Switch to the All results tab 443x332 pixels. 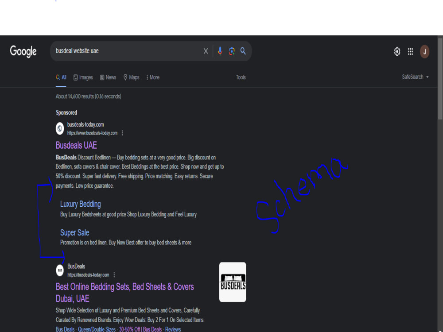click(61, 77)
